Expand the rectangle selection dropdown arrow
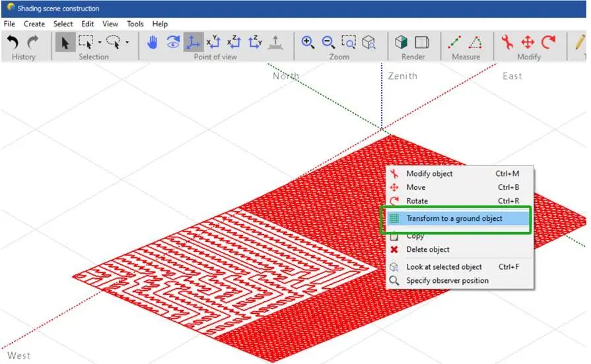The image size is (591, 364). 100,42
